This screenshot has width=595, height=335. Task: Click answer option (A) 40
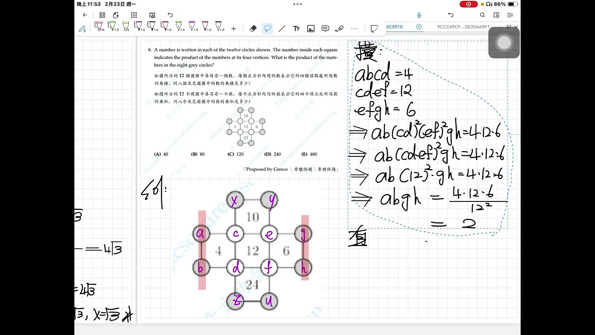coord(161,154)
